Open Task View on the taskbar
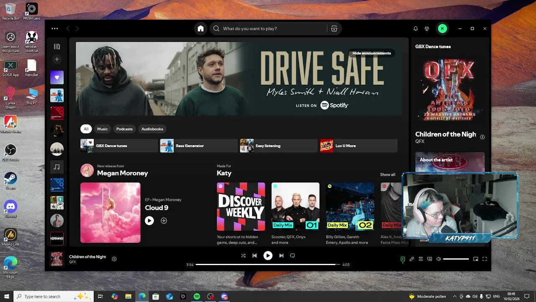This screenshot has width=536, height=302. [100, 297]
